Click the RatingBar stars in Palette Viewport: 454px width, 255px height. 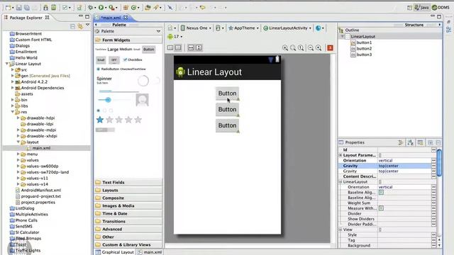(118, 120)
